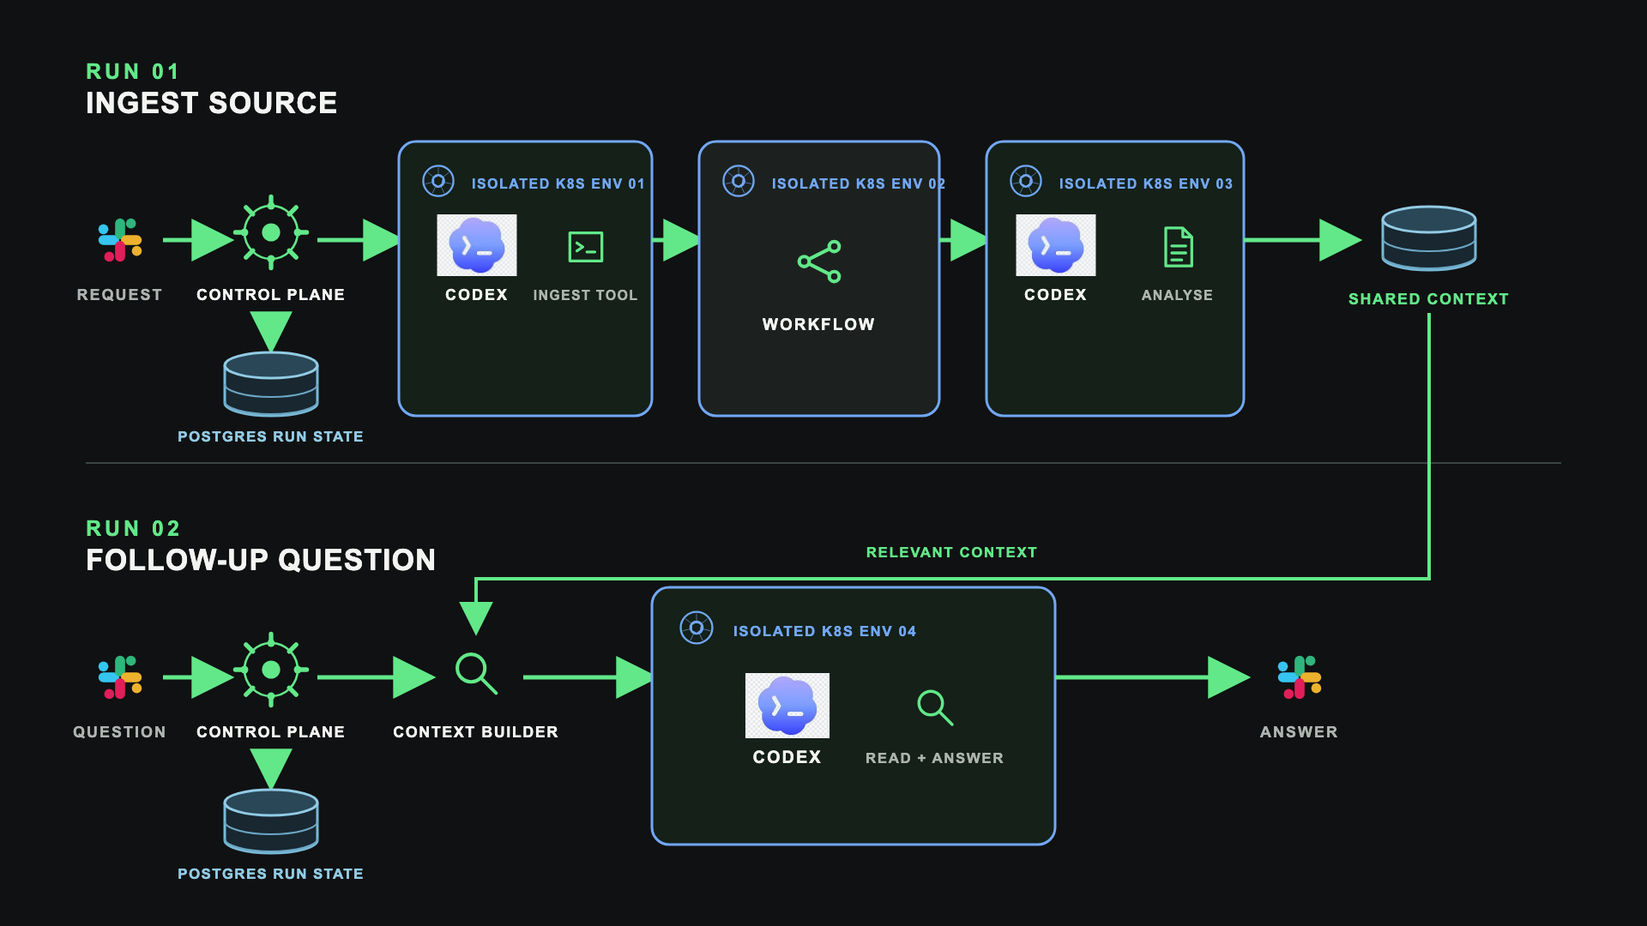Click 'POSTGRES RUN STATE' under Run 01

[270, 436]
